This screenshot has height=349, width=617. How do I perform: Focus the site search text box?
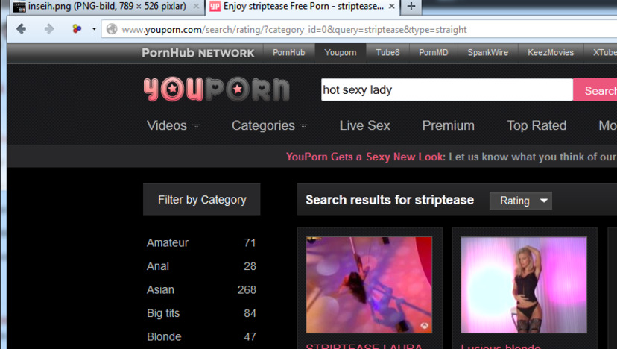point(446,89)
